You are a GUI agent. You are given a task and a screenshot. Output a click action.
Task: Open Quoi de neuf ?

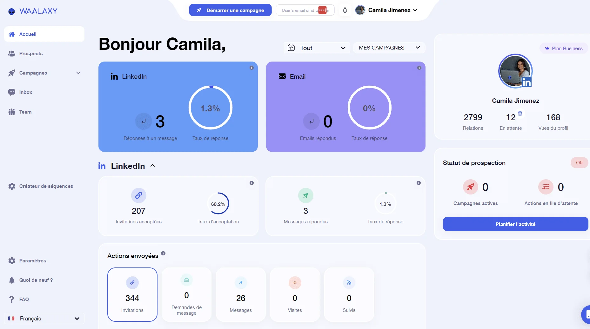pos(31,280)
